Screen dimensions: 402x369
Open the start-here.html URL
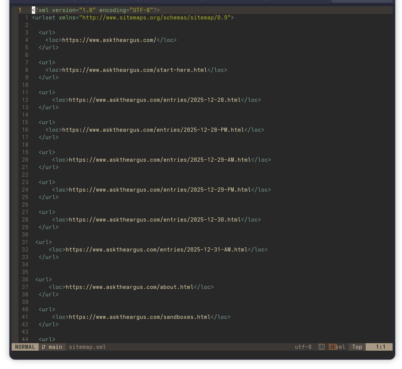tap(134, 70)
